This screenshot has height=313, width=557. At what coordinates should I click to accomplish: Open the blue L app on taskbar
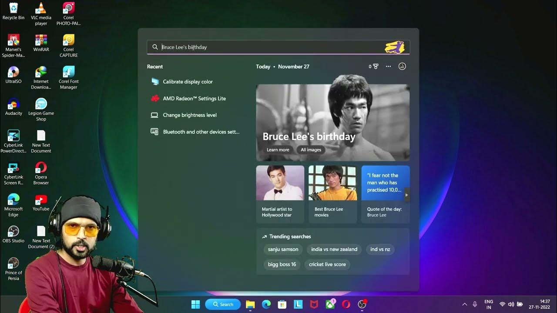[x=298, y=304]
